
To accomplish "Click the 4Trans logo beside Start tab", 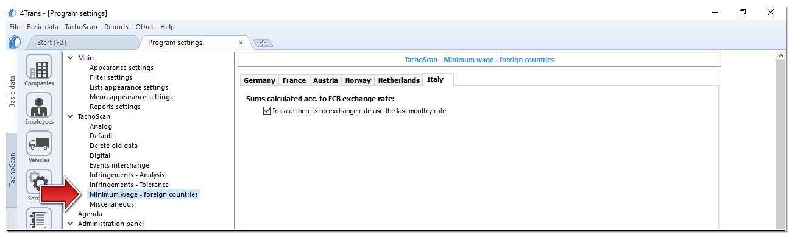I will (15, 43).
